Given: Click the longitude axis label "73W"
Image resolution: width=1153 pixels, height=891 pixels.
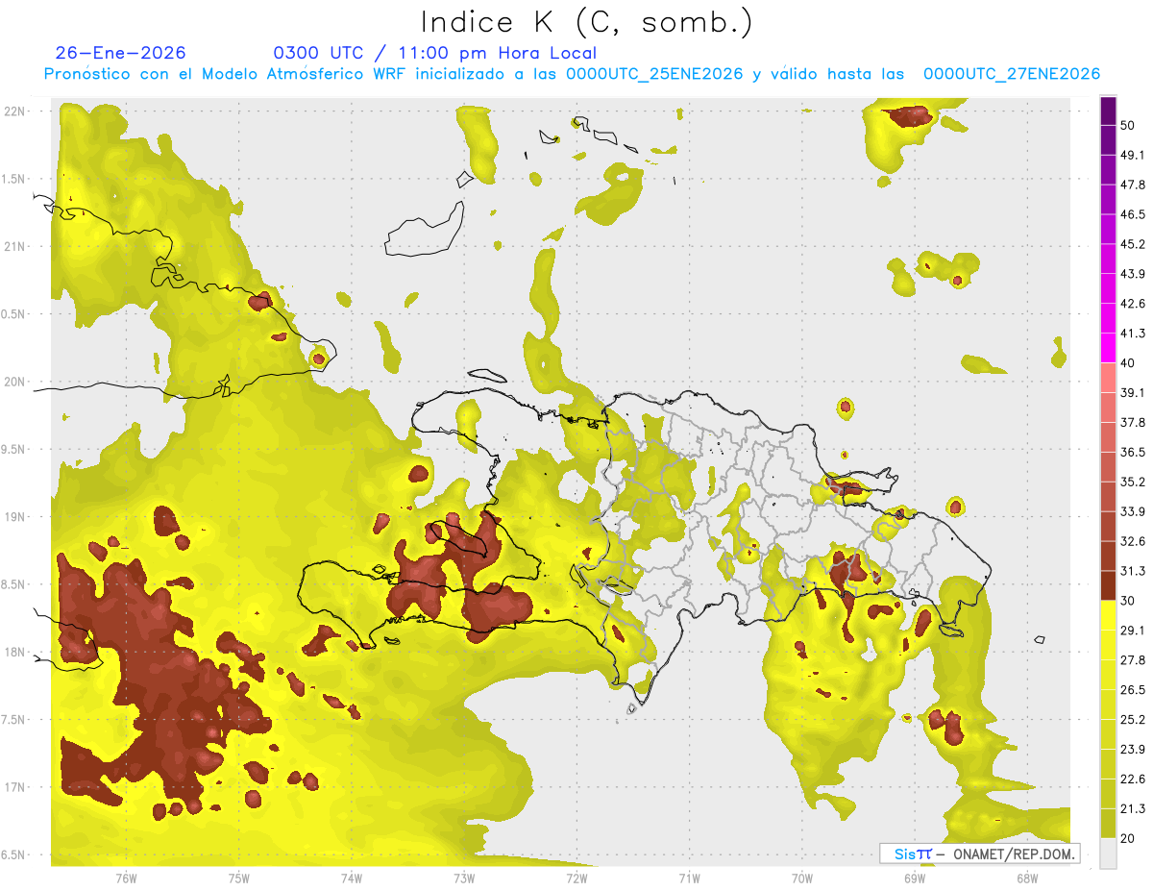Looking at the screenshot, I should click(x=464, y=879).
